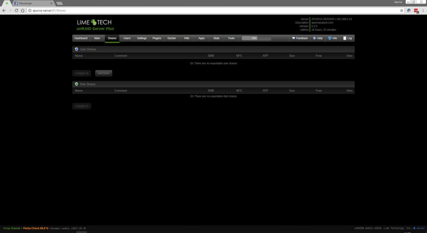Click Compute All under Disk Shares

[x=82, y=106]
